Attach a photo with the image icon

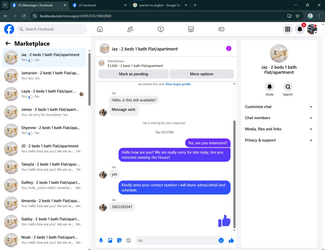pyautogui.click(x=110, y=240)
